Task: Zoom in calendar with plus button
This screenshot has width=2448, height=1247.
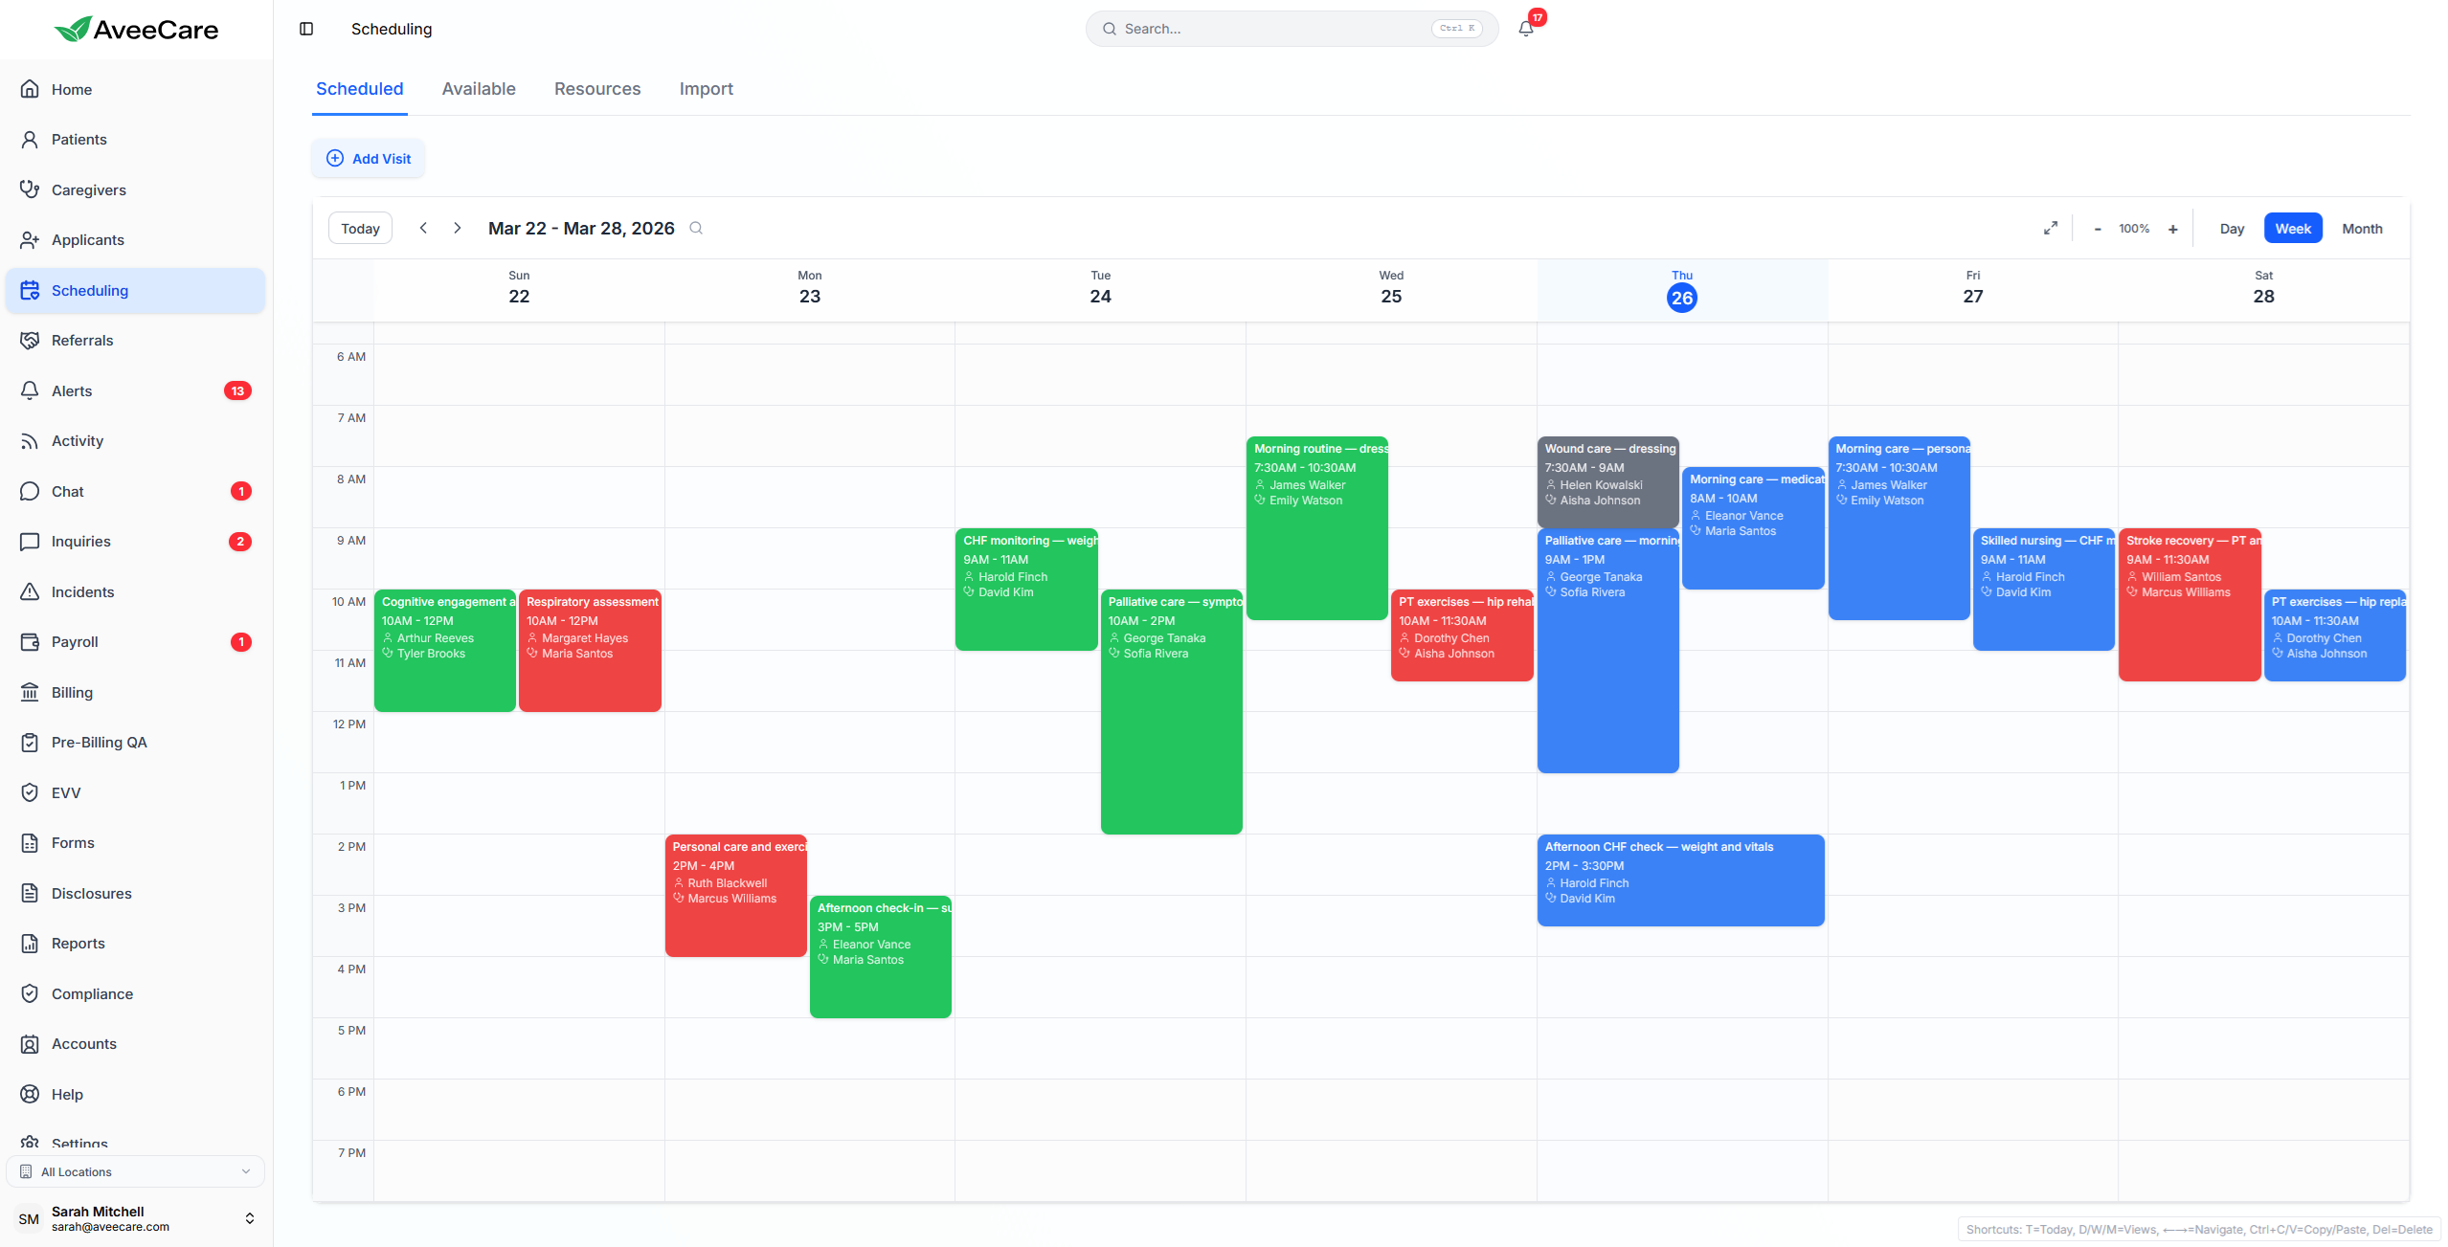Action: coord(2172,229)
